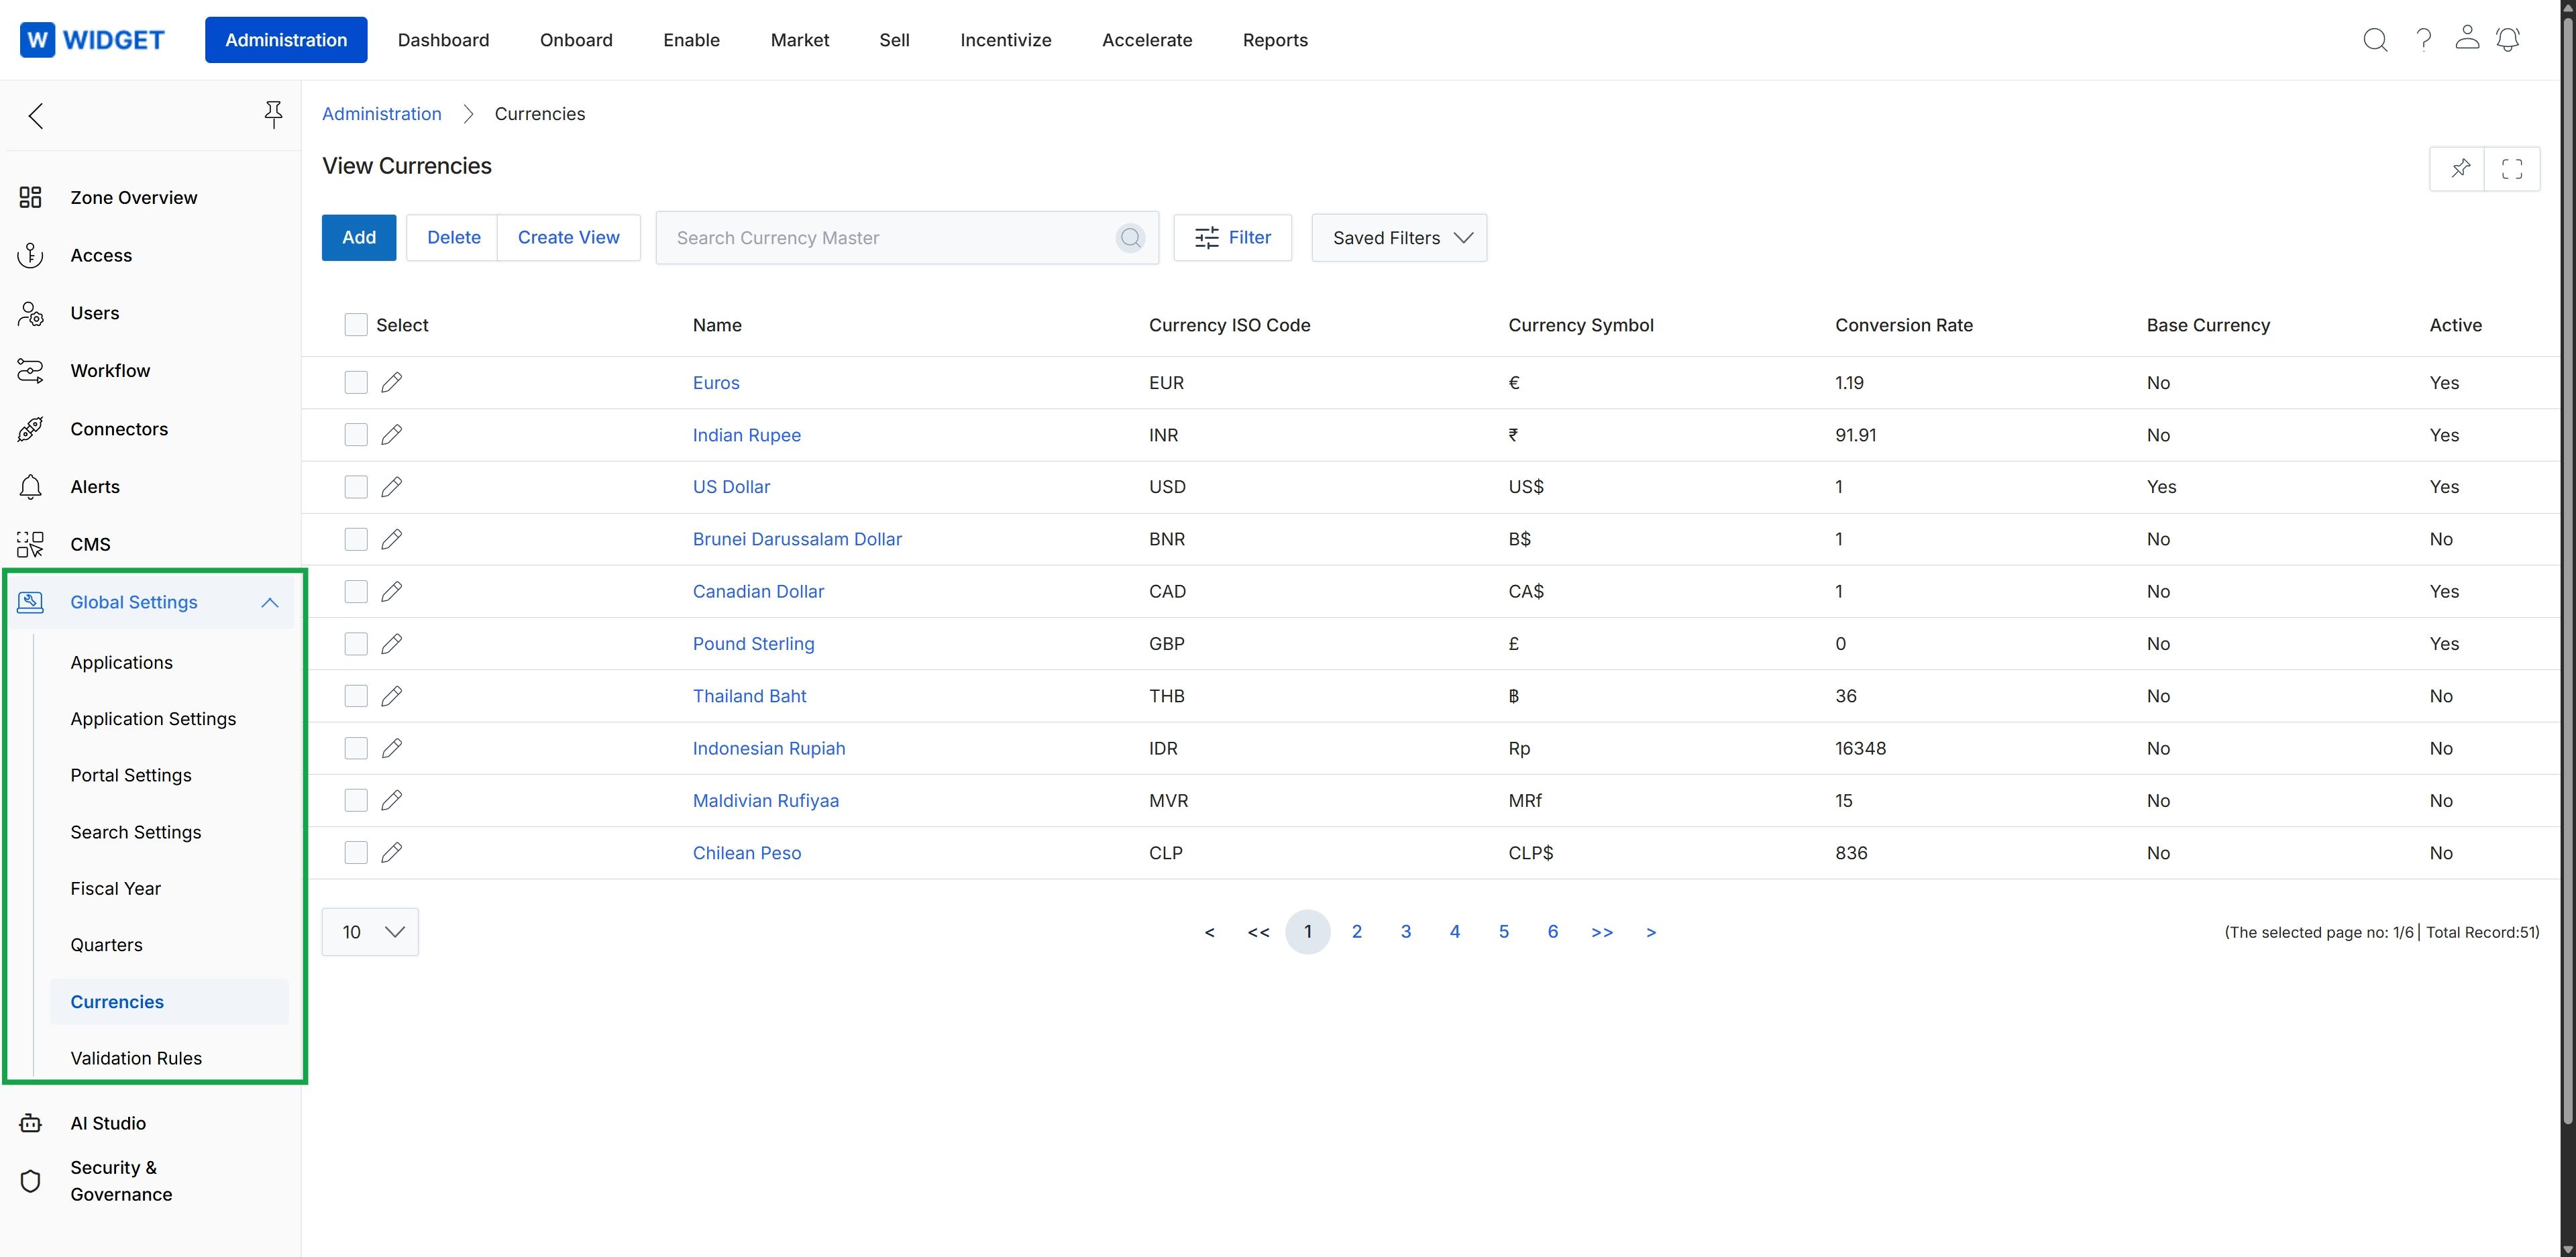Toggle fullscreen view of currencies
The image size is (2576, 1257).
point(2512,168)
